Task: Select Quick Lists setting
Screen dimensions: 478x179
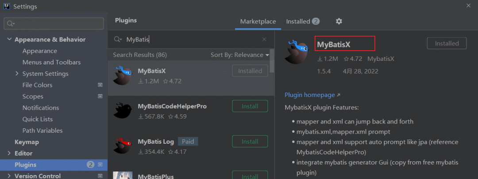Action: (38, 119)
